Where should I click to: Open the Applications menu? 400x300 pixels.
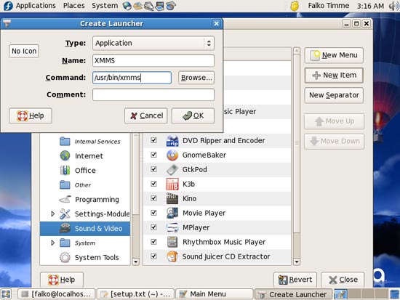click(x=36, y=6)
